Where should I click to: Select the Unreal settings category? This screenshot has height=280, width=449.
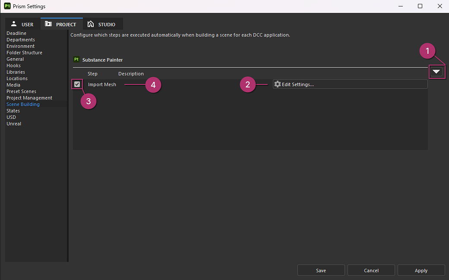[14, 124]
